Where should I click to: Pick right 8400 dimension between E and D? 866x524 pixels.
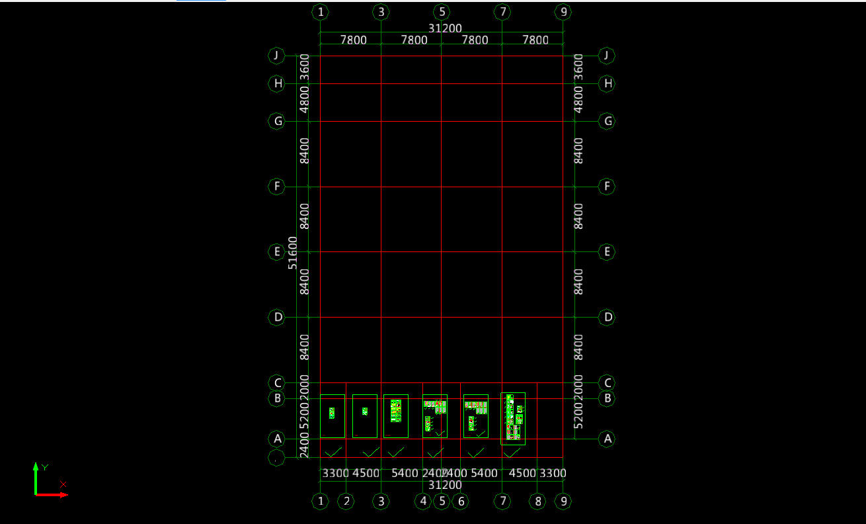pos(578,281)
